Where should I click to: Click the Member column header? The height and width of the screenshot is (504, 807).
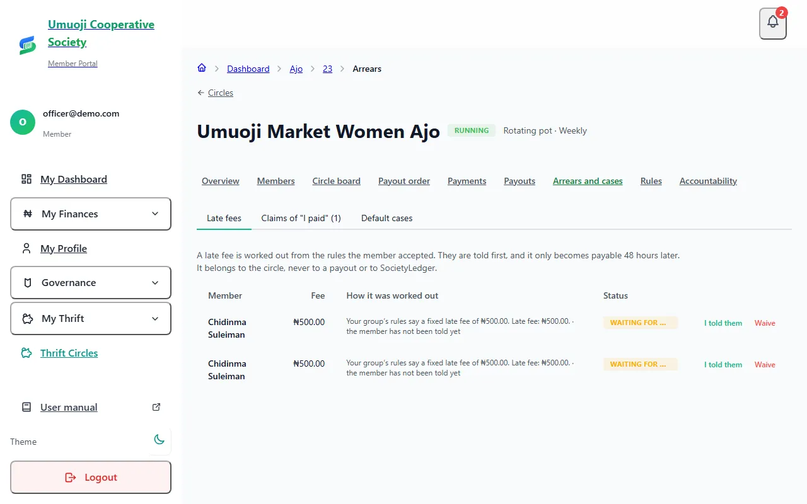tap(225, 295)
